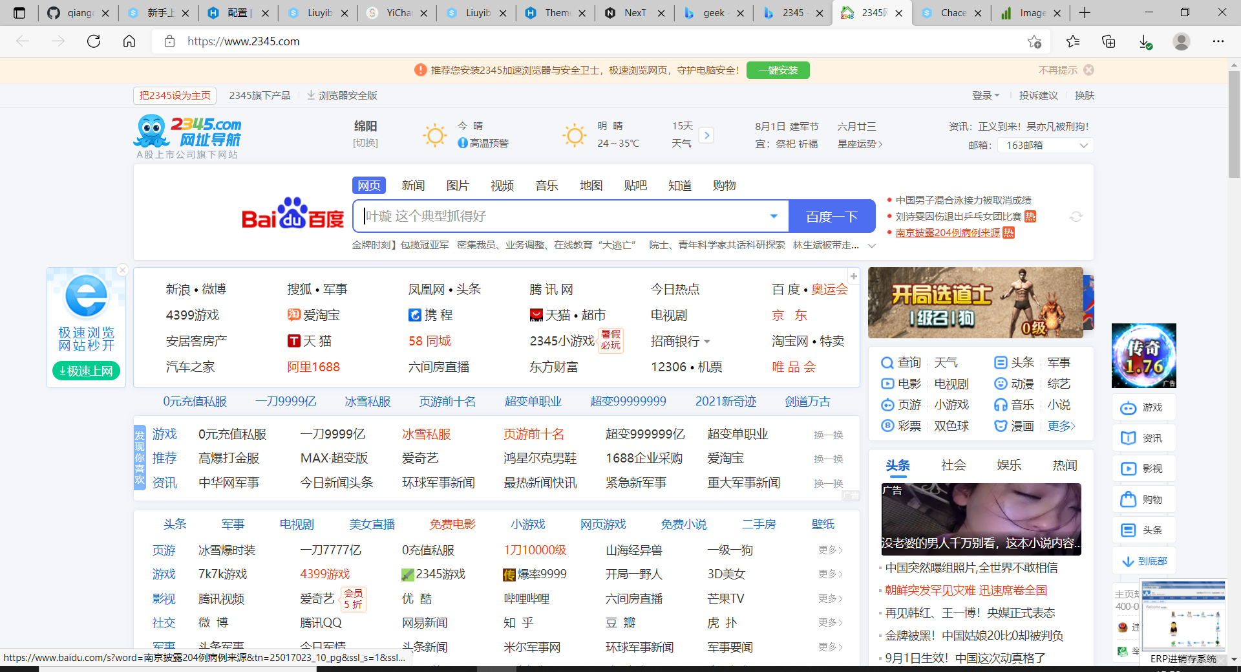1241x672 pixels.
Task: Focus the Baidu search input box
Action: click(x=562, y=216)
